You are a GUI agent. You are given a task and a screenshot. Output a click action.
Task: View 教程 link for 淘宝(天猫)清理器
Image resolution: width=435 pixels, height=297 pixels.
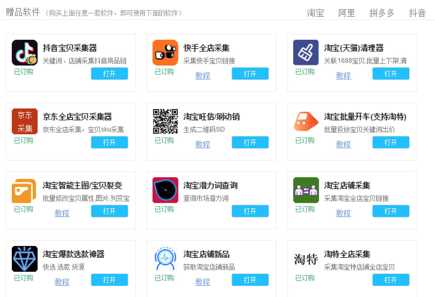(x=343, y=76)
